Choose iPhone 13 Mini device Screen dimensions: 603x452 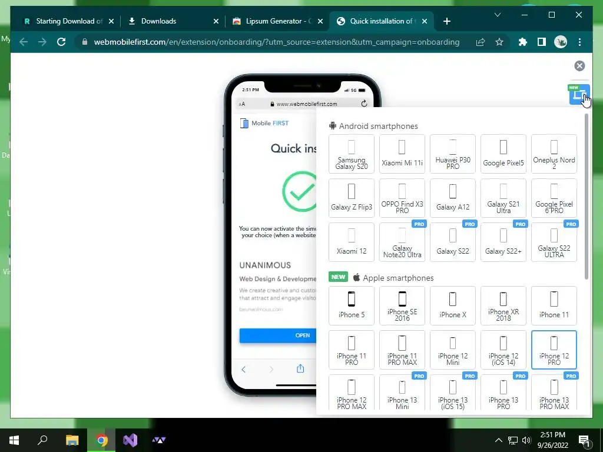pyautogui.click(x=402, y=394)
